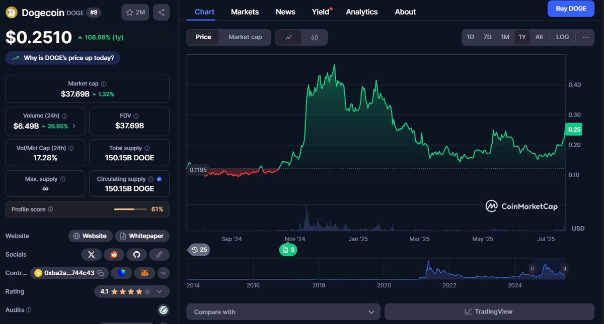Click contract address 0xba2a...744c43
Screen dimensions: 604x324
point(69,273)
